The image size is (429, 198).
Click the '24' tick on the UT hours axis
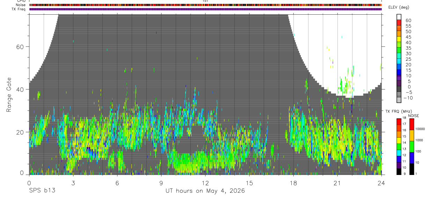[x=381, y=183]
